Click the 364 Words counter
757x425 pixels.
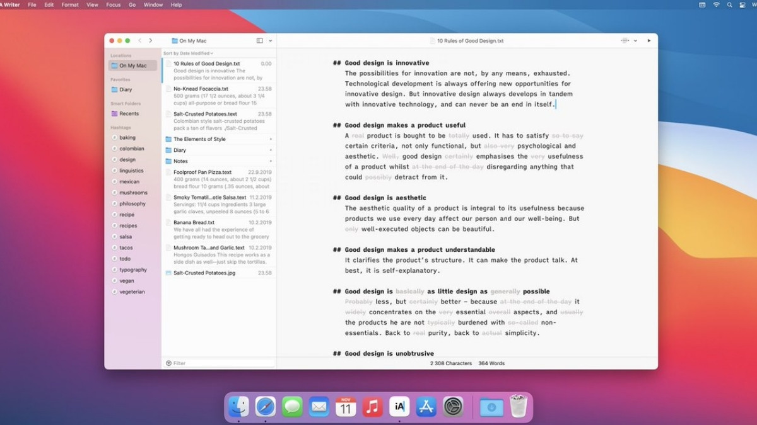pos(491,363)
